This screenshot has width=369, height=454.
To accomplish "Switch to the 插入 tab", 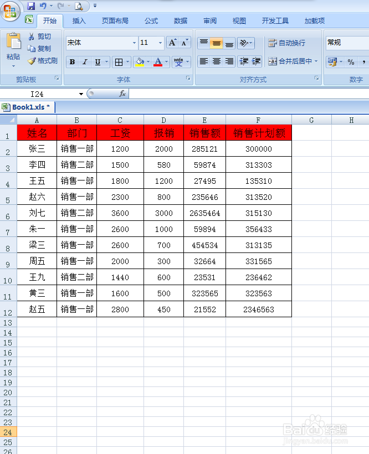I will click(79, 21).
